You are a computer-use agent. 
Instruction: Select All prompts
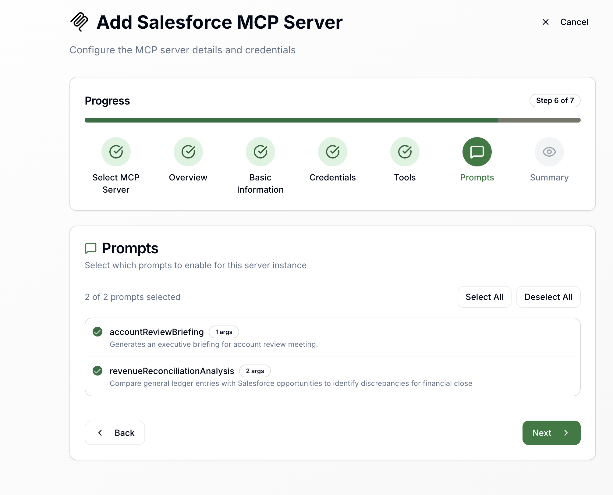484,297
